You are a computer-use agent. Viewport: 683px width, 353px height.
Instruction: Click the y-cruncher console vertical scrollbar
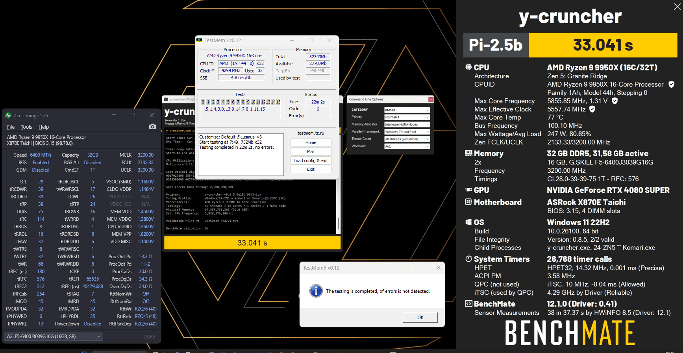(339, 224)
